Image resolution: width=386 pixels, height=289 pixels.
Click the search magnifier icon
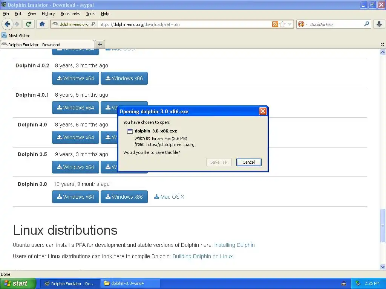[x=366, y=24]
